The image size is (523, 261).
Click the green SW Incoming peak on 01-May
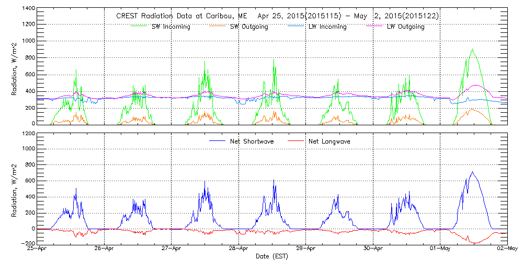tap(472, 50)
